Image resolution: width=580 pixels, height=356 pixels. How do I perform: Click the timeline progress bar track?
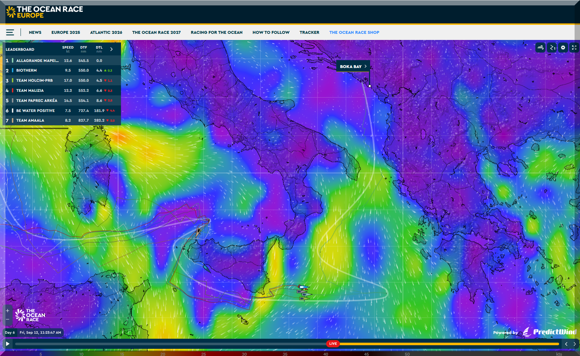tap(169, 344)
